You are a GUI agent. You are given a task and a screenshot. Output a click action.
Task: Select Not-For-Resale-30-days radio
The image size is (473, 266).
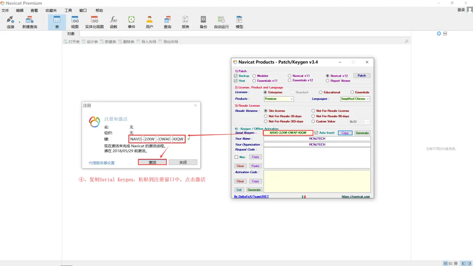coord(266,116)
